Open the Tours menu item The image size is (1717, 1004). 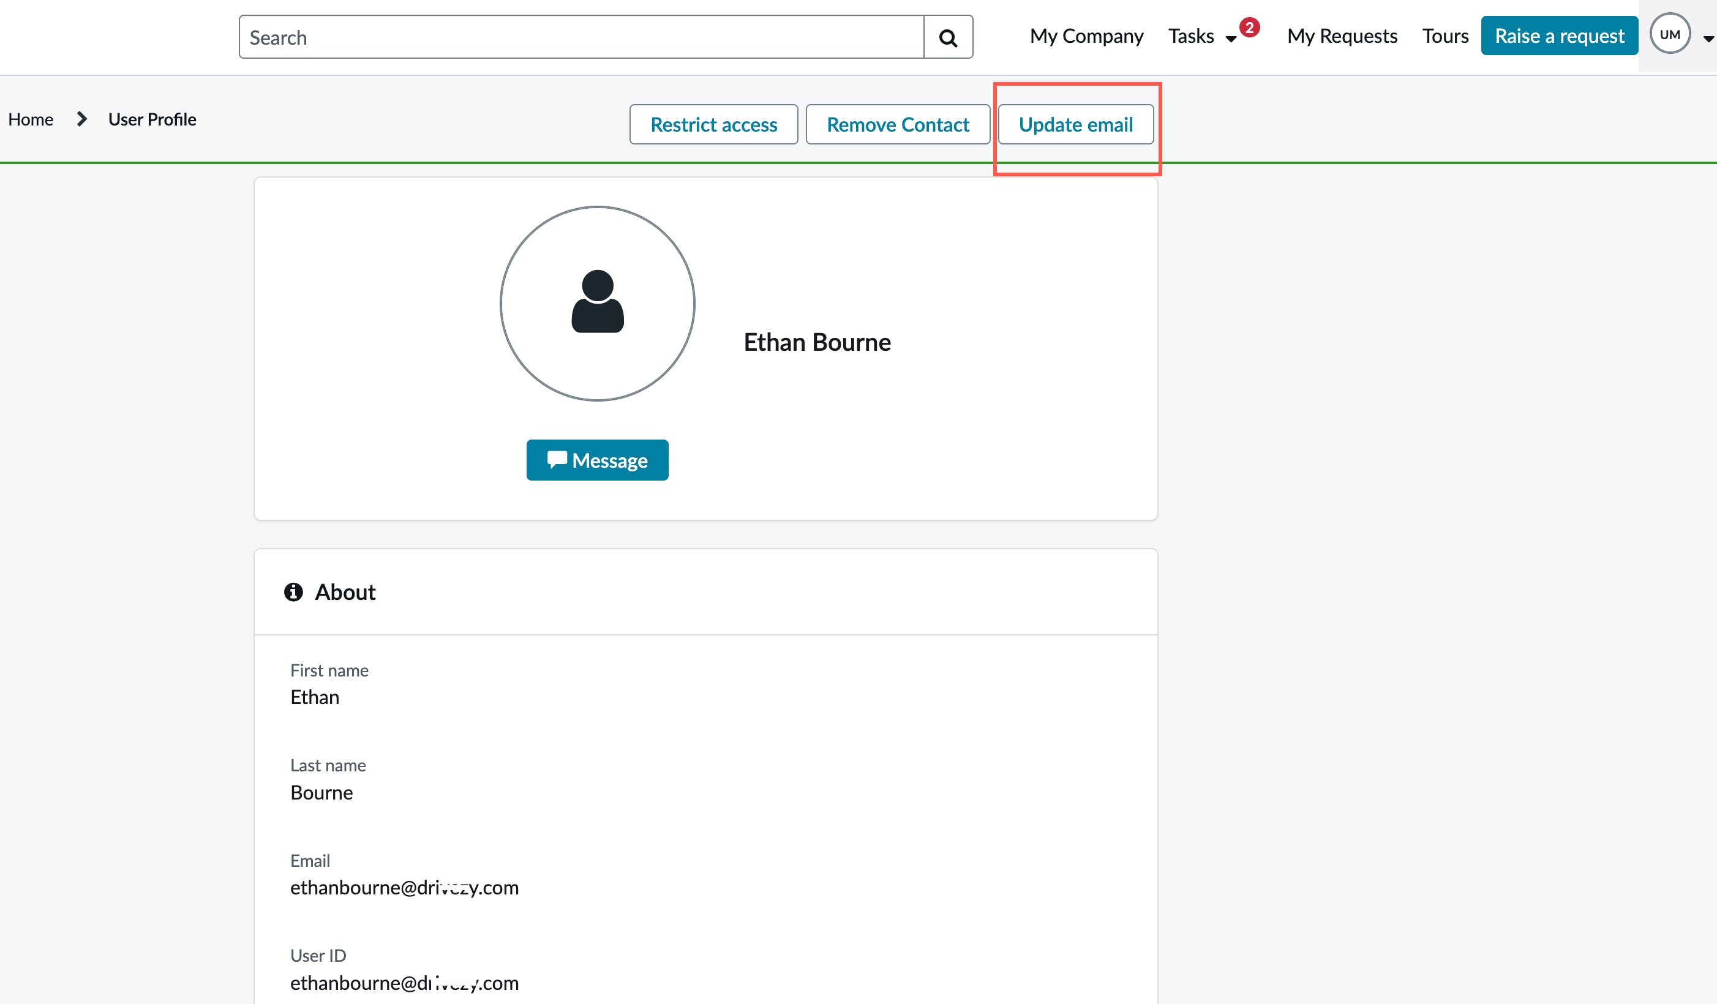[x=1445, y=36]
